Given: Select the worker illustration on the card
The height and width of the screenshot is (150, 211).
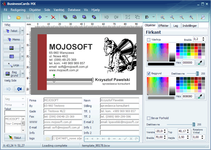Looking at the screenshot, I should coord(120,55).
